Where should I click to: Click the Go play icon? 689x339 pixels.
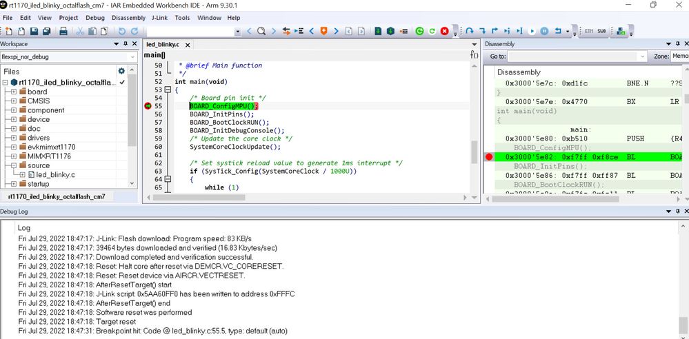pyautogui.click(x=532, y=31)
